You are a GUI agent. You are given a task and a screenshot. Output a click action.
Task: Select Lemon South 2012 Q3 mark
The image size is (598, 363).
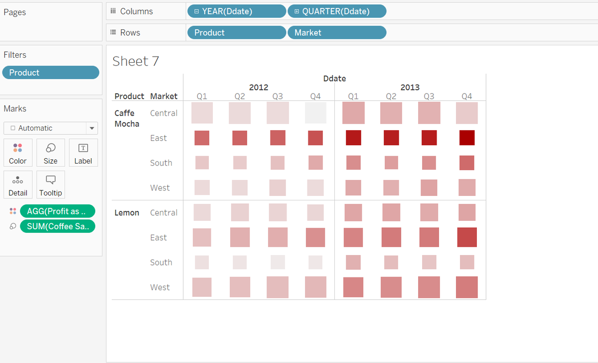click(278, 262)
